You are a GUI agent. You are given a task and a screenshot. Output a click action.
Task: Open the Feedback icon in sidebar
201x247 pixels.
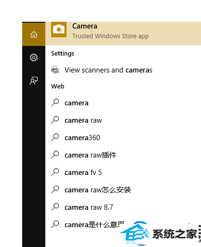click(34, 81)
